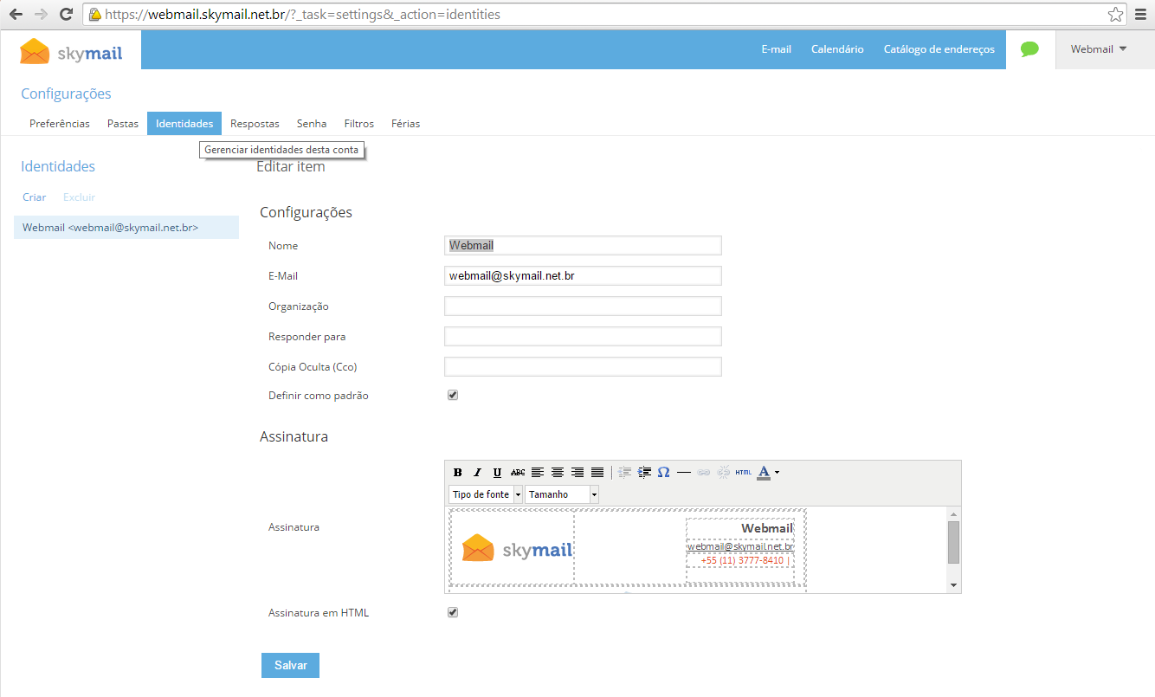Reload the page in browser

point(66,14)
